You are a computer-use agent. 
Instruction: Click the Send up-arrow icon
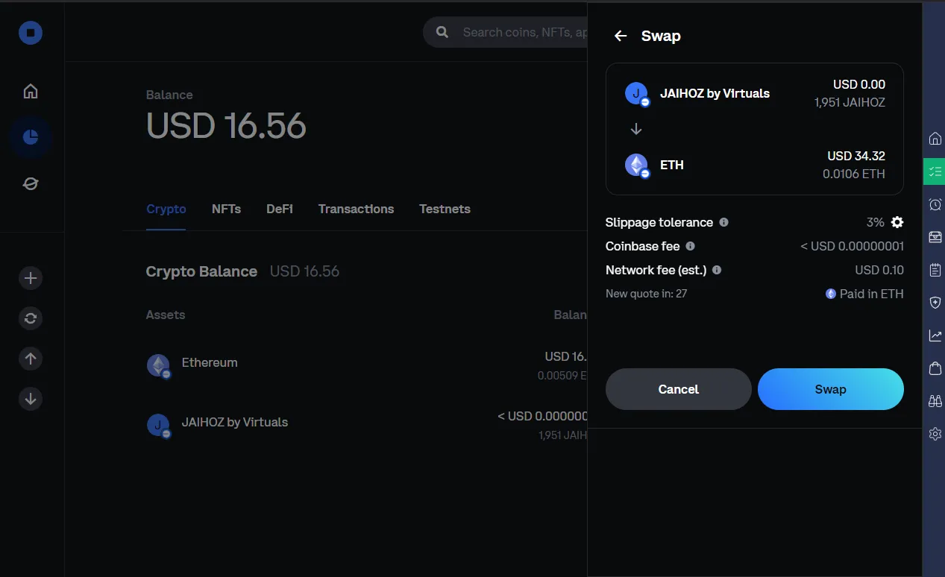click(31, 359)
